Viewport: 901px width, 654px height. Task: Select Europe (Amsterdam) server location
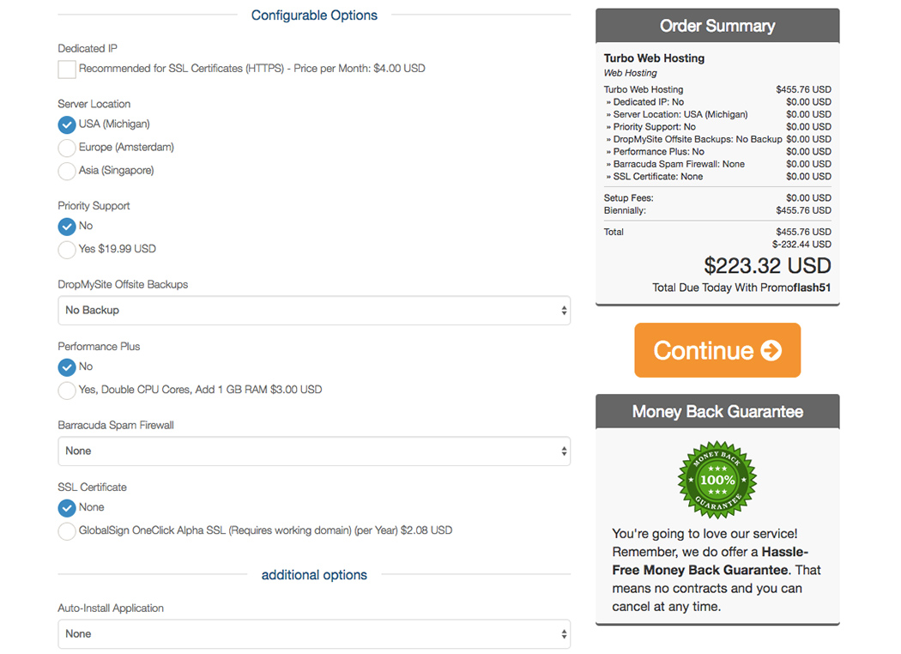(x=67, y=148)
